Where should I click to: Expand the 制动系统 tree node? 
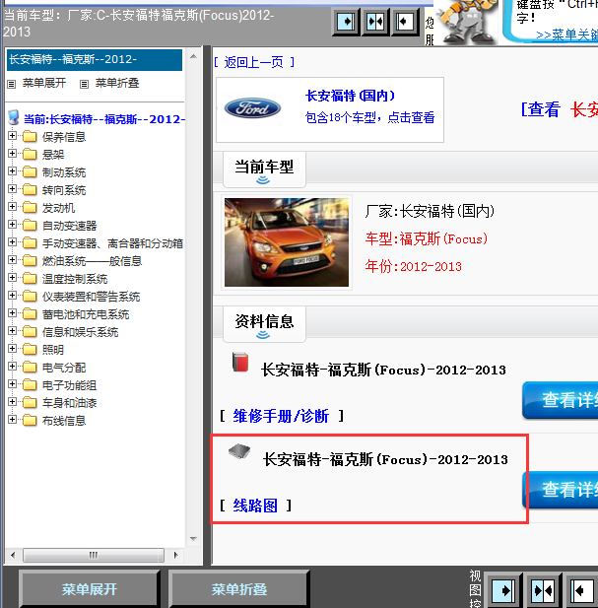pyautogui.click(x=12, y=171)
